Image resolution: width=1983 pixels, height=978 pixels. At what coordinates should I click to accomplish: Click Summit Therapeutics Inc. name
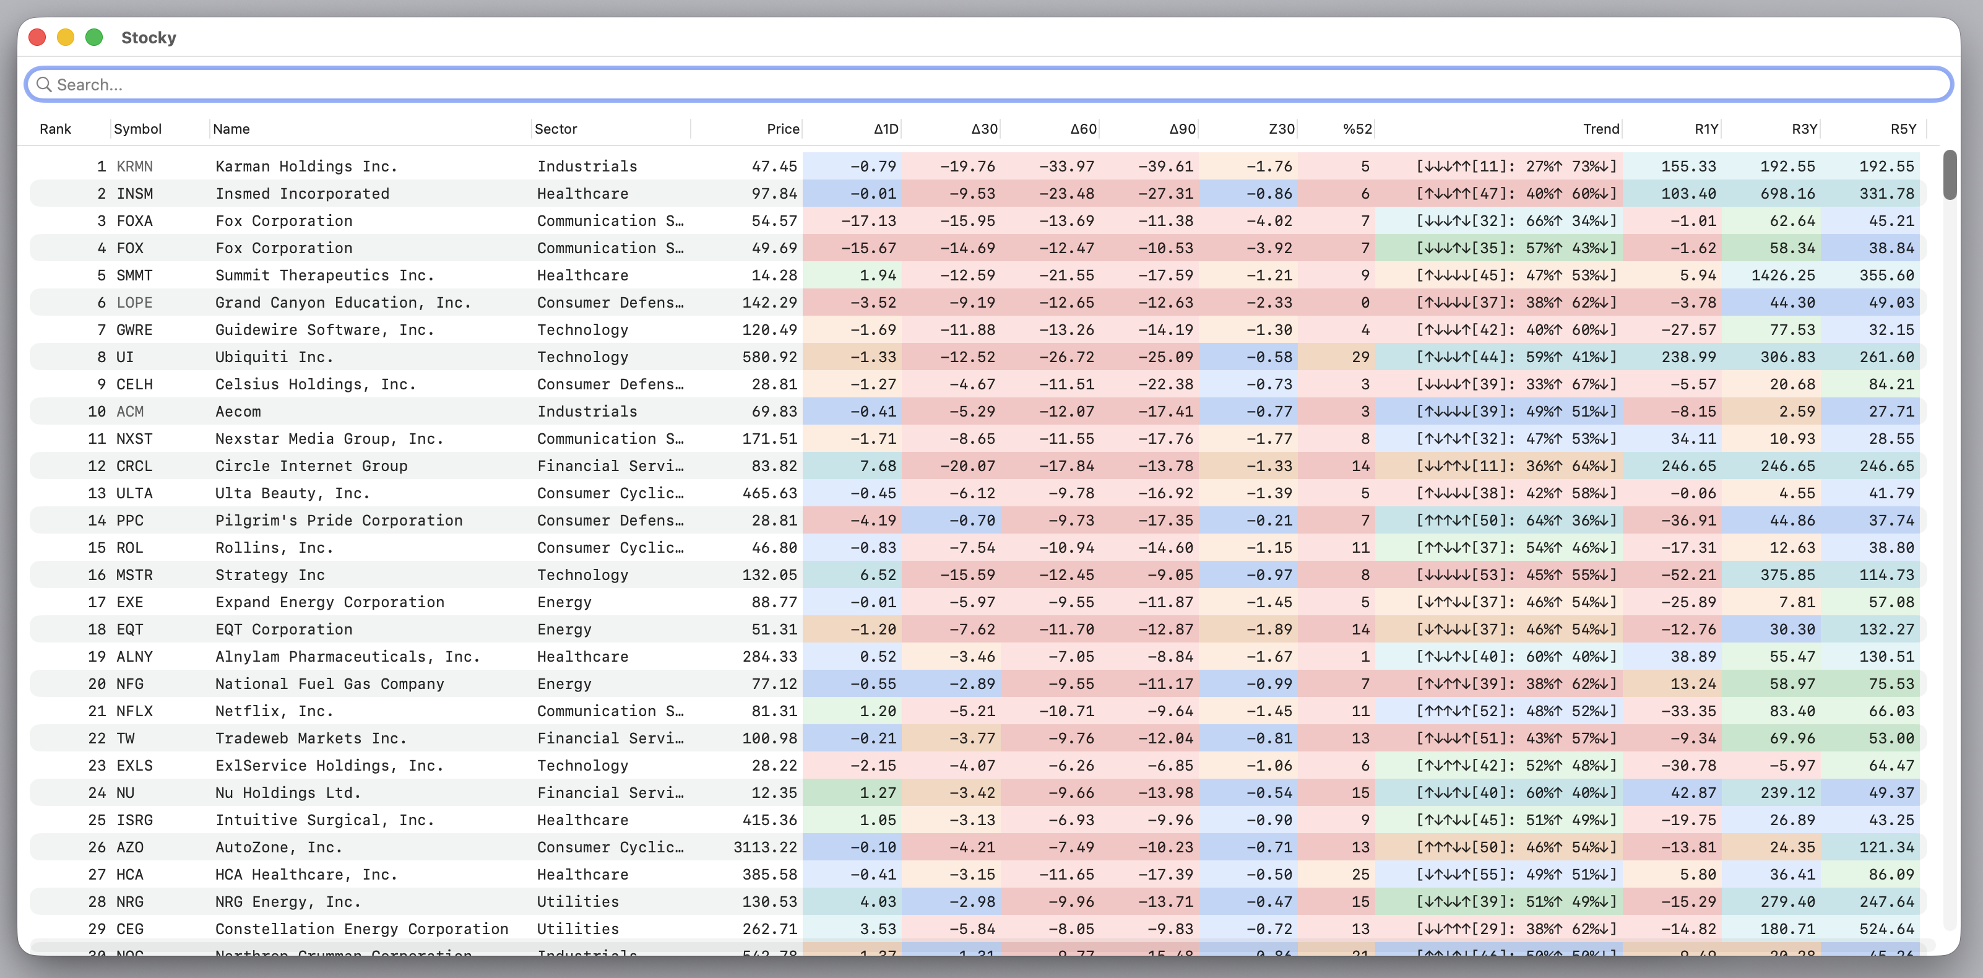point(325,275)
